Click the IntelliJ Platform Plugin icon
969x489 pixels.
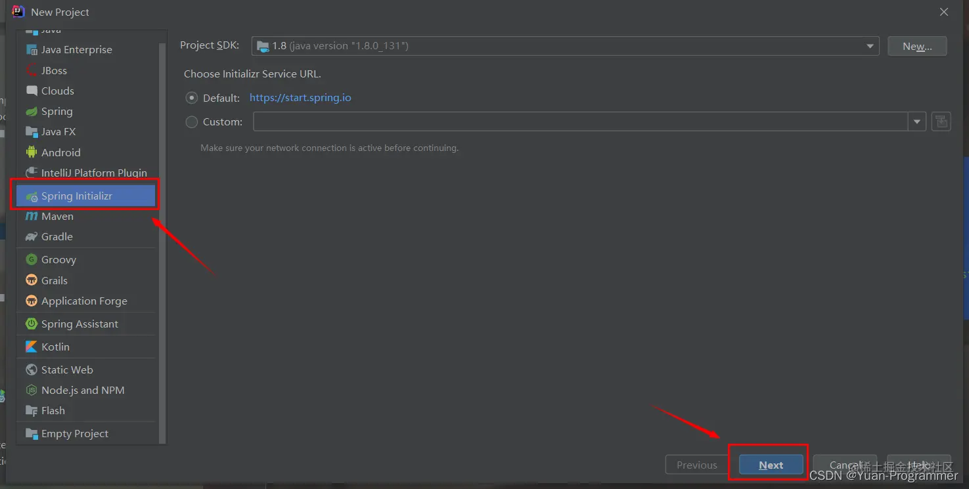point(32,173)
